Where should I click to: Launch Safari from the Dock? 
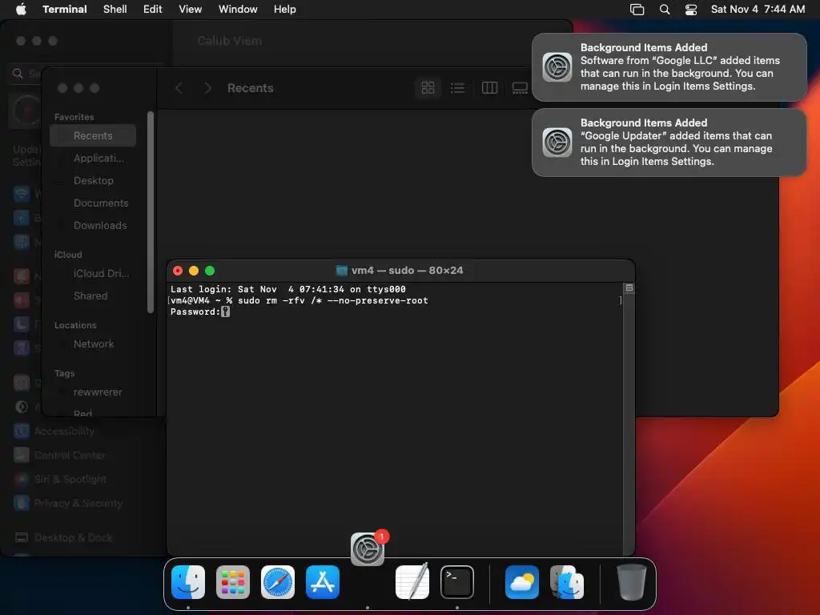[x=278, y=581]
